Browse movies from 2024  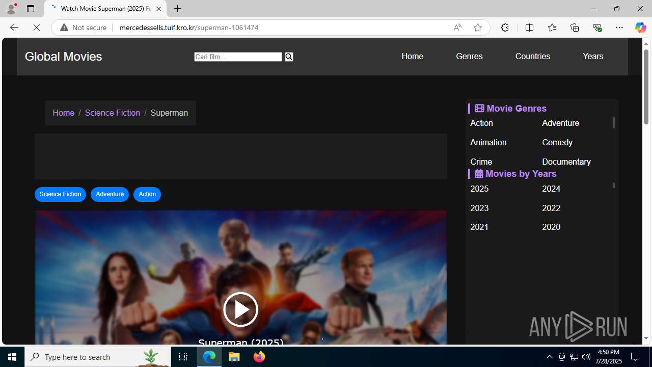[551, 189]
